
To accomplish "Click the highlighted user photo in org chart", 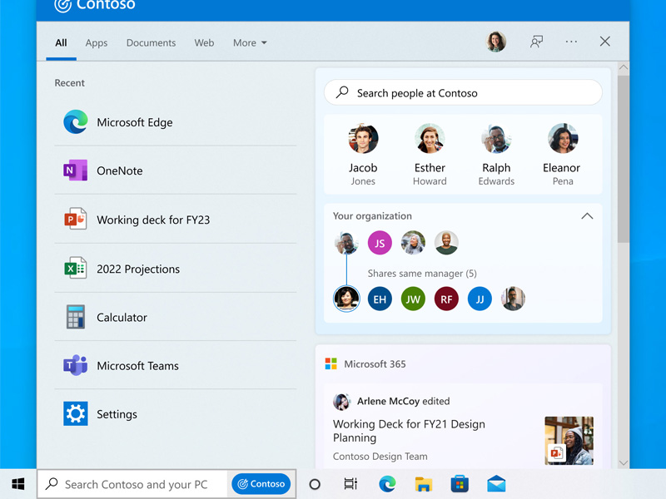I will click(x=346, y=299).
